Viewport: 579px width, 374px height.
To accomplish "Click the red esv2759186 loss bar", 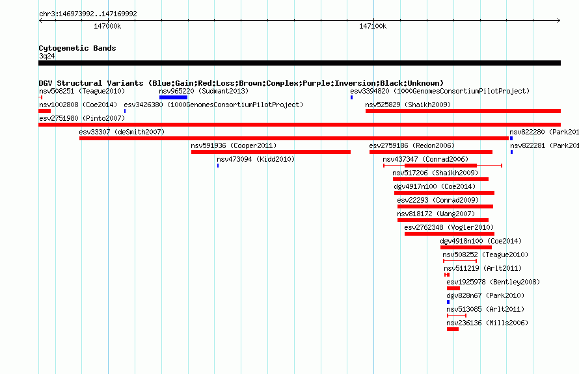I will pos(431,152).
